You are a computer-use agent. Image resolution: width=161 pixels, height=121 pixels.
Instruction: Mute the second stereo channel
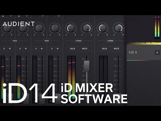117,49
